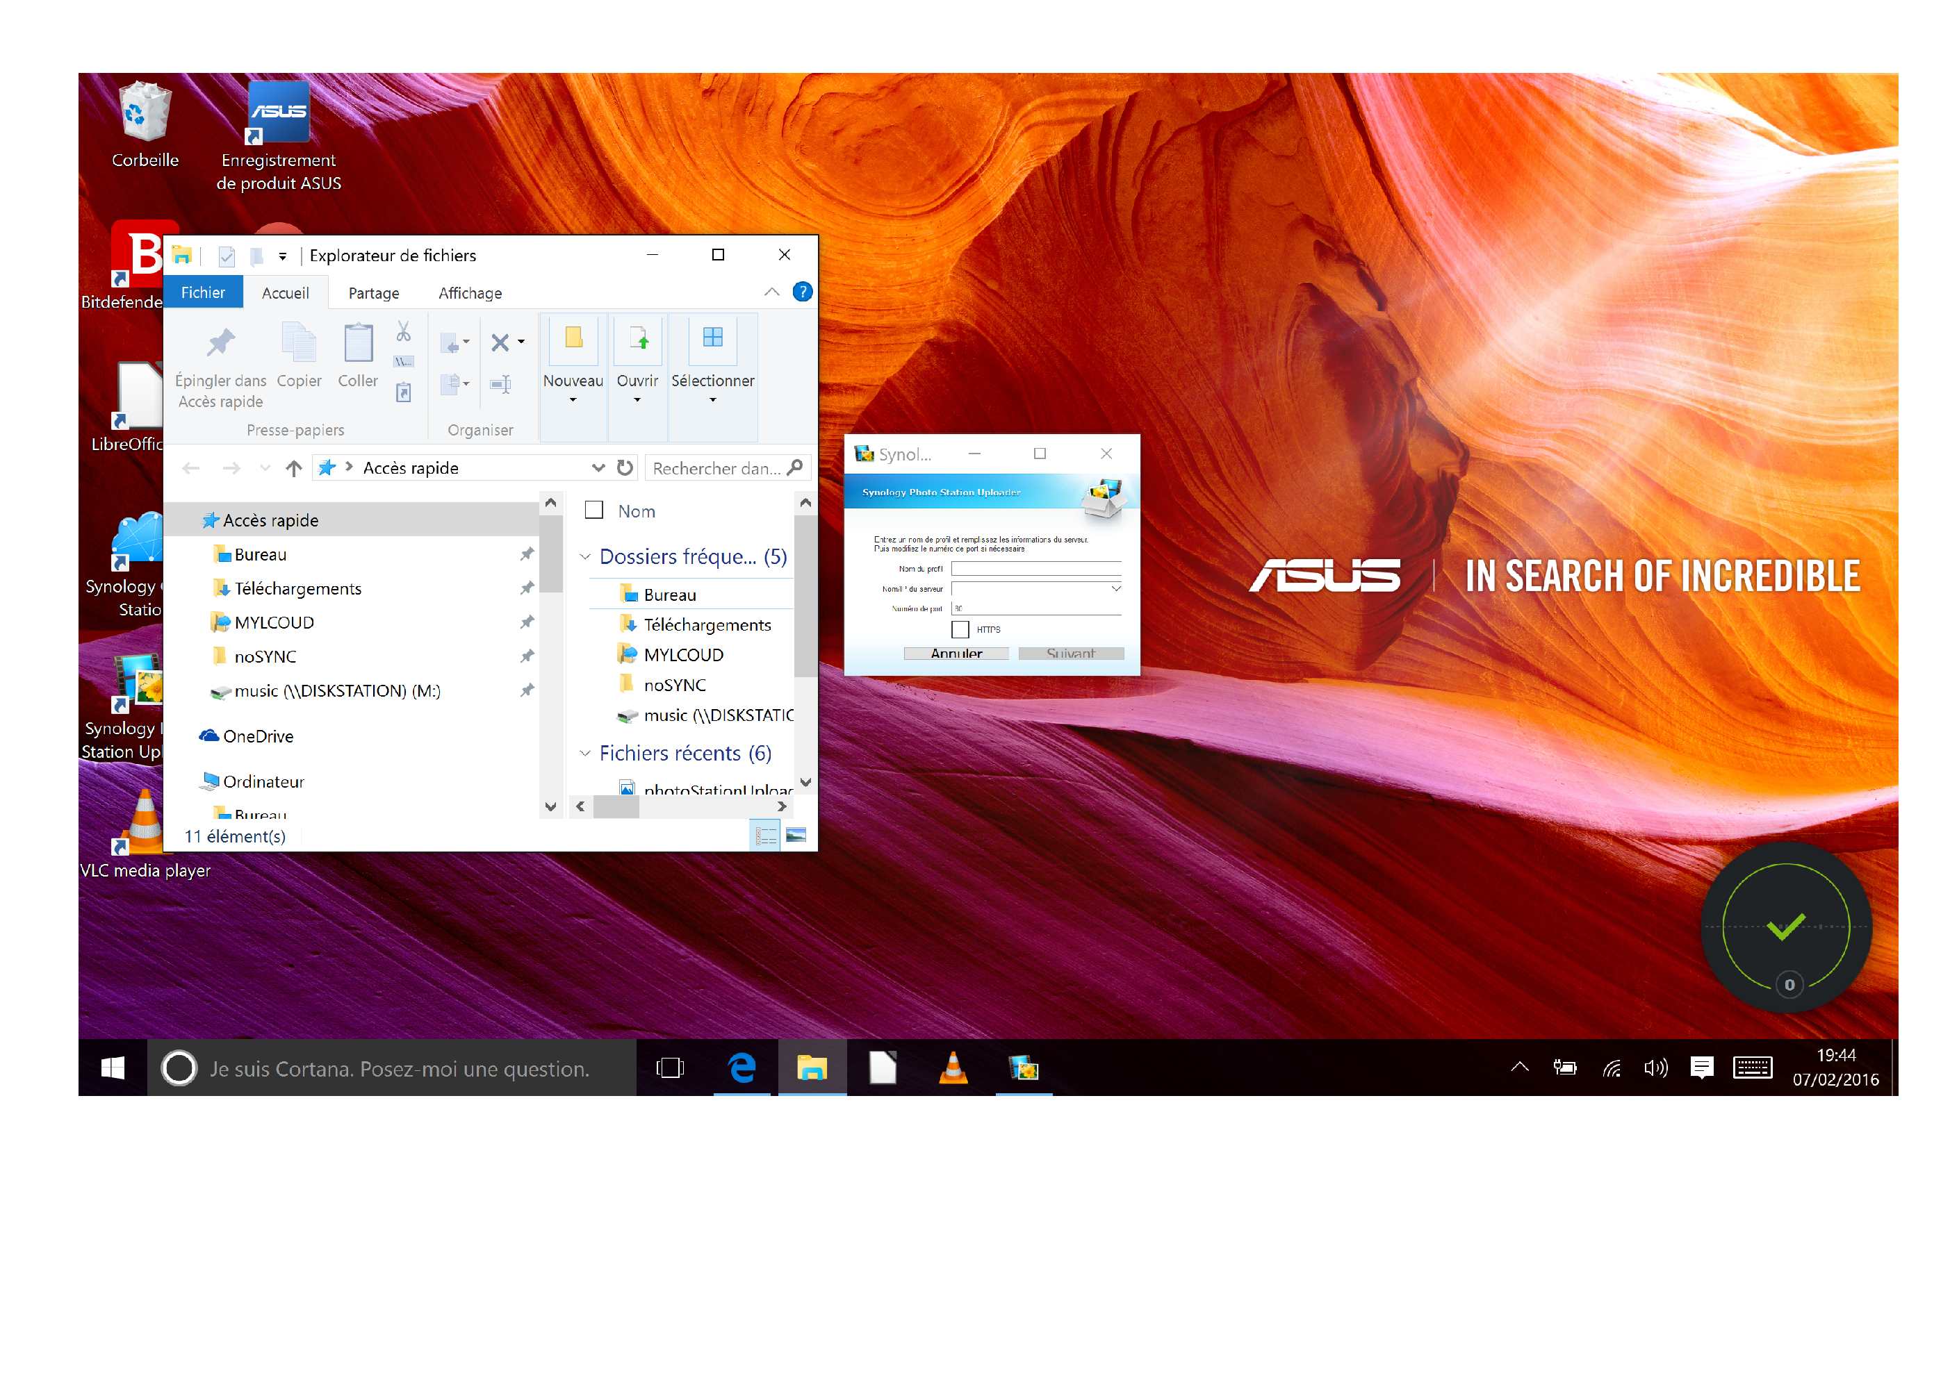Open the Customize Quick Access Toolbar dropdown
This screenshot has width=1950, height=1378.
coord(283,256)
